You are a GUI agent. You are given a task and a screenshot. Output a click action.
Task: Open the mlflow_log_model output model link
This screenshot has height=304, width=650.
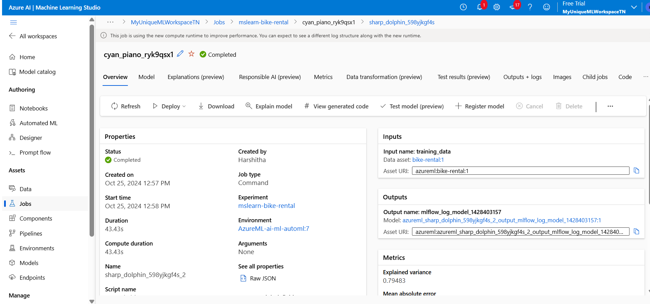coord(502,220)
